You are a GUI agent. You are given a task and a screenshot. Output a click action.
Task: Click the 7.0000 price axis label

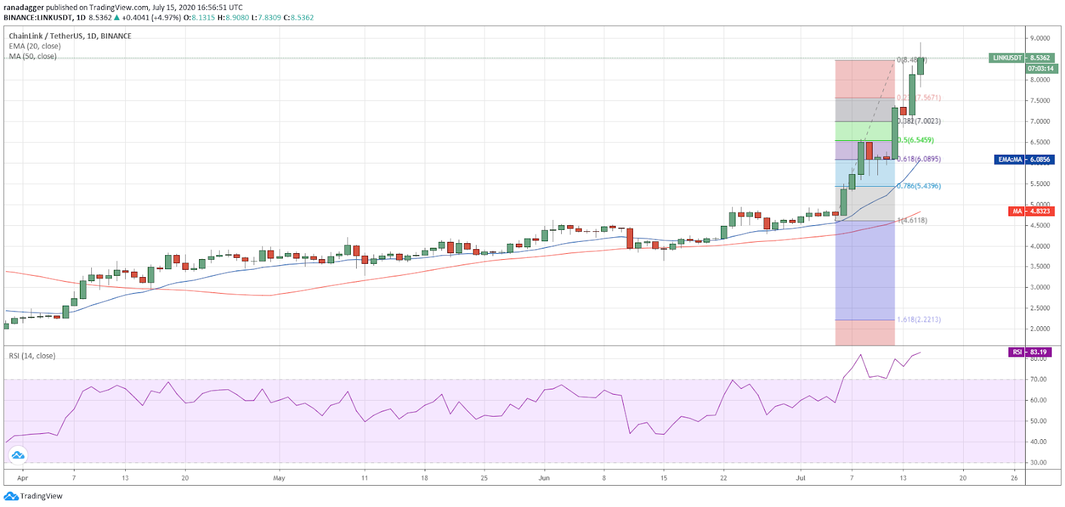pos(1040,122)
